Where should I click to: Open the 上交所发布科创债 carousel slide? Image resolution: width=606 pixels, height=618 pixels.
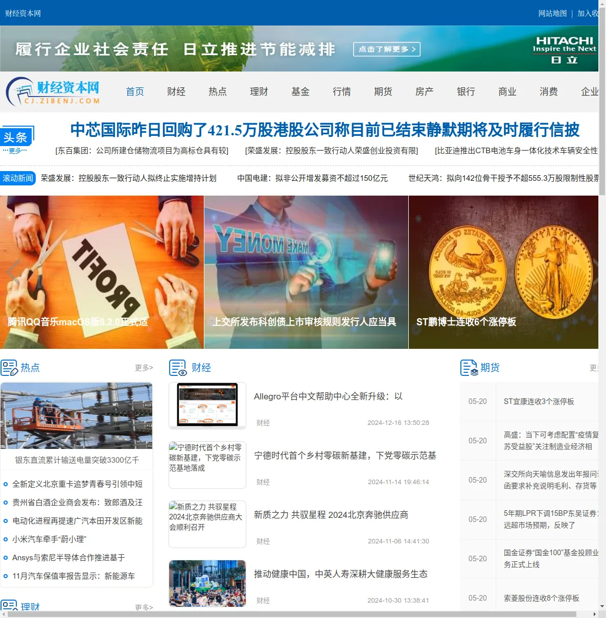[x=306, y=272]
